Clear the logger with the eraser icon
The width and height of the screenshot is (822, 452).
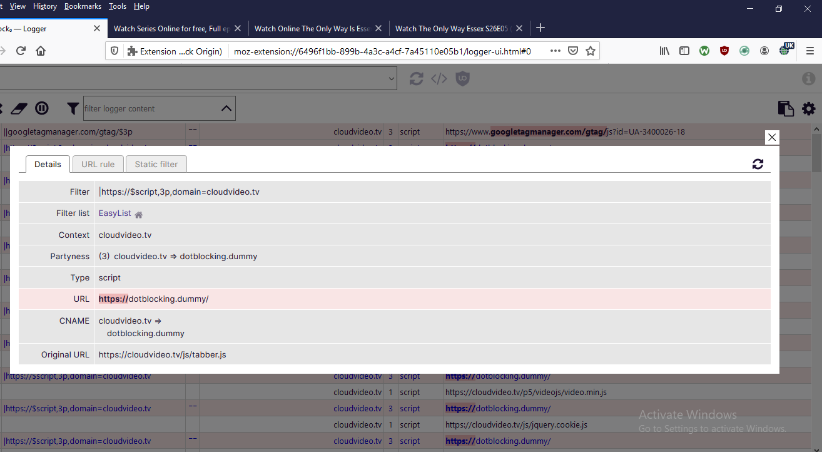tap(19, 108)
